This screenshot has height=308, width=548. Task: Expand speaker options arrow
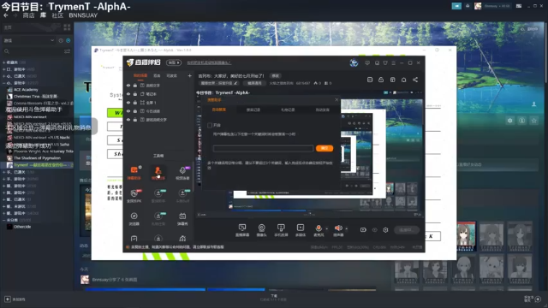[x=346, y=228]
